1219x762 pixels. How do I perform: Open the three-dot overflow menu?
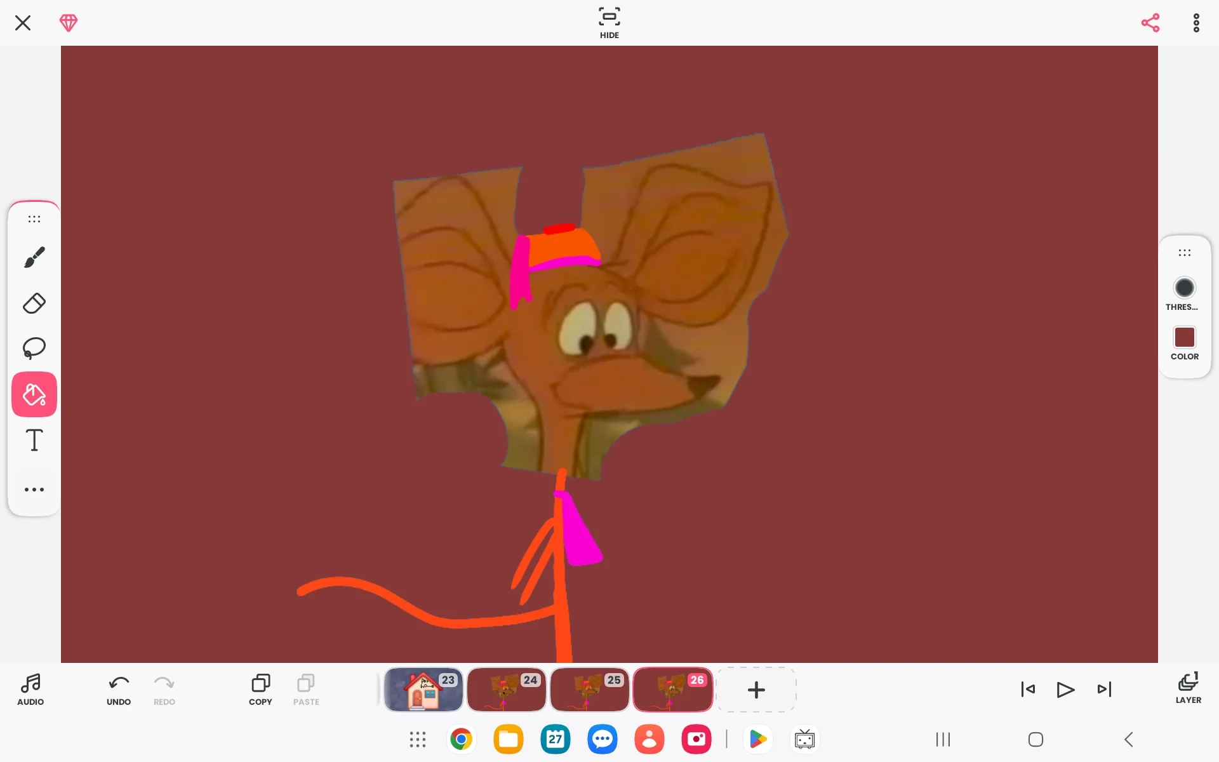(x=1196, y=23)
